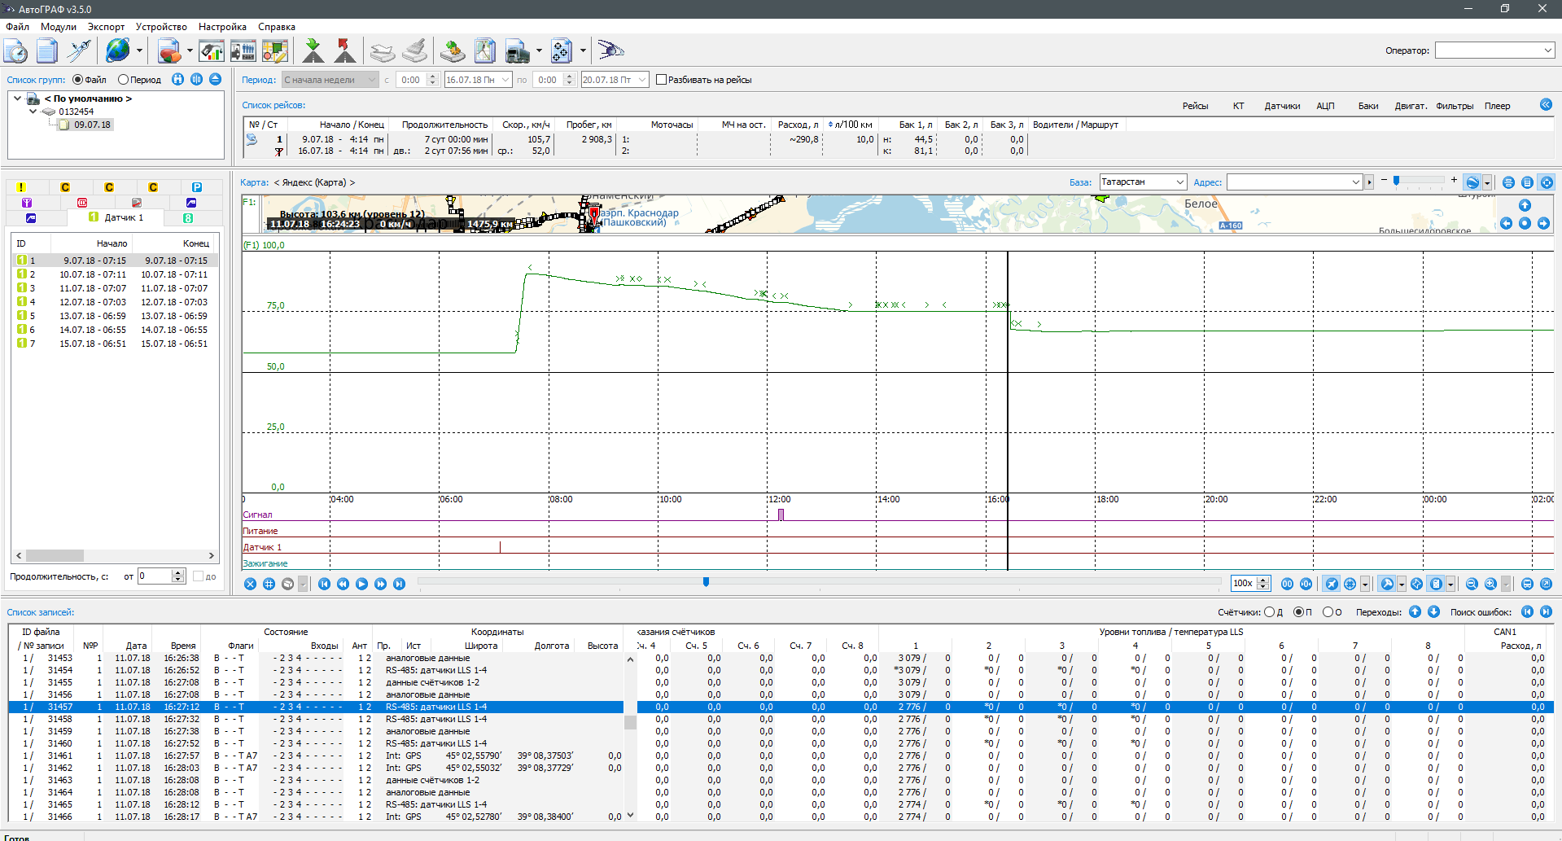Click the 'Баки' tab link
The height and width of the screenshot is (841, 1562).
1367,106
